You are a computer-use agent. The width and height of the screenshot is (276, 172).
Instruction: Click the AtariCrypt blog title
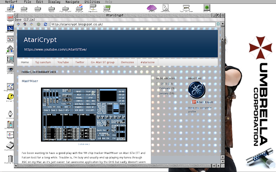click(x=40, y=40)
